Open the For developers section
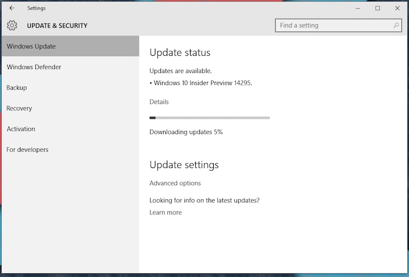Viewport: 409px width, 277px height. coord(71,150)
